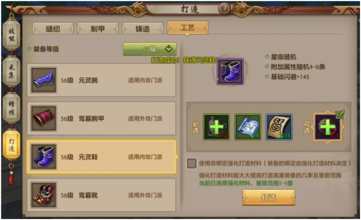The height and width of the screenshot is (220, 361).
Task: Select the 元灵腕 bracer icon
Action: pos(44,80)
